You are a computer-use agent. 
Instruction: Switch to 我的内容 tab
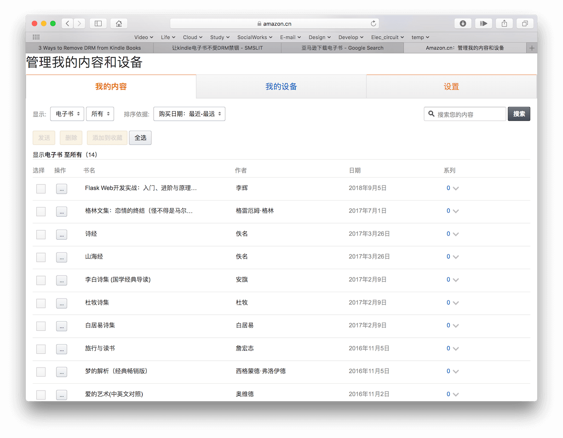pos(111,86)
